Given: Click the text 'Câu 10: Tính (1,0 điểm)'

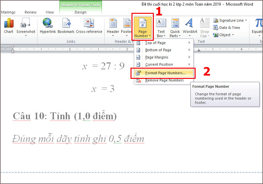Looking at the screenshot, I should coord(65,116).
